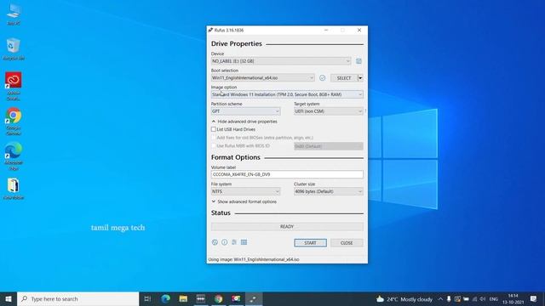This screenshot has width=545, height=306.
Task: Open the Target system dropdown
Action: click(x=329, y=111)
